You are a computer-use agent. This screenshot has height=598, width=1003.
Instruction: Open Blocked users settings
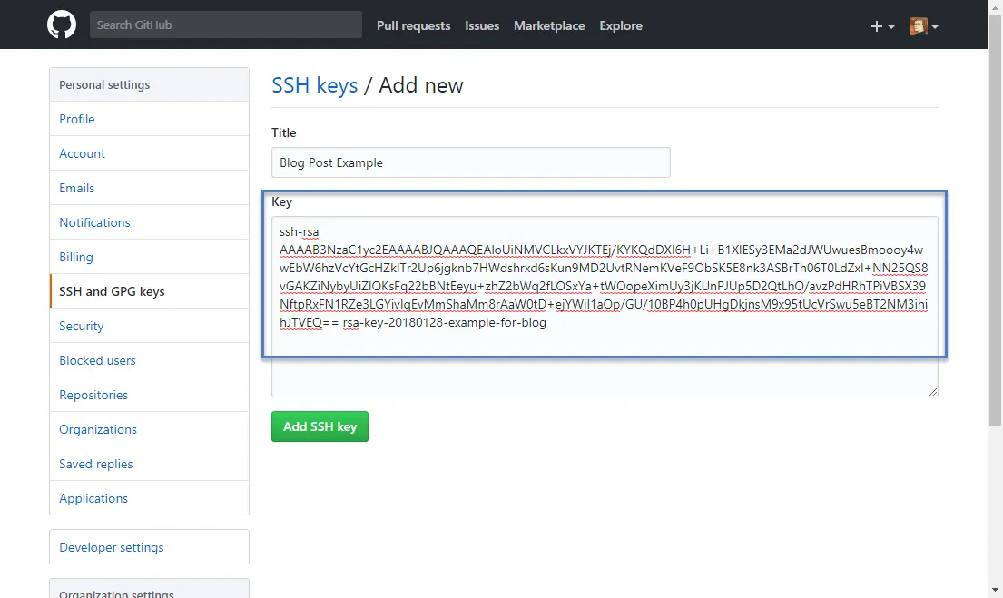click(149, 361)
